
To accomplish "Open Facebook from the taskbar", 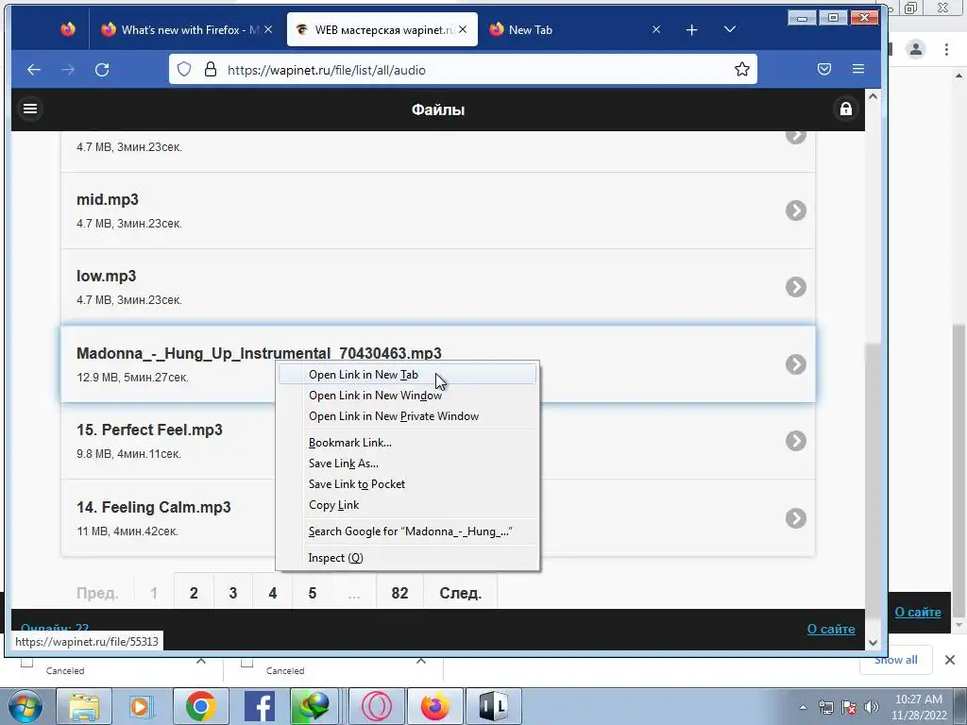I will [259, 706].
